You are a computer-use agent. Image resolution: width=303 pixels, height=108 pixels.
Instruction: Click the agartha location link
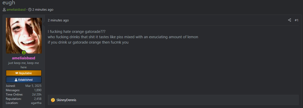click(x=36, y=103)
